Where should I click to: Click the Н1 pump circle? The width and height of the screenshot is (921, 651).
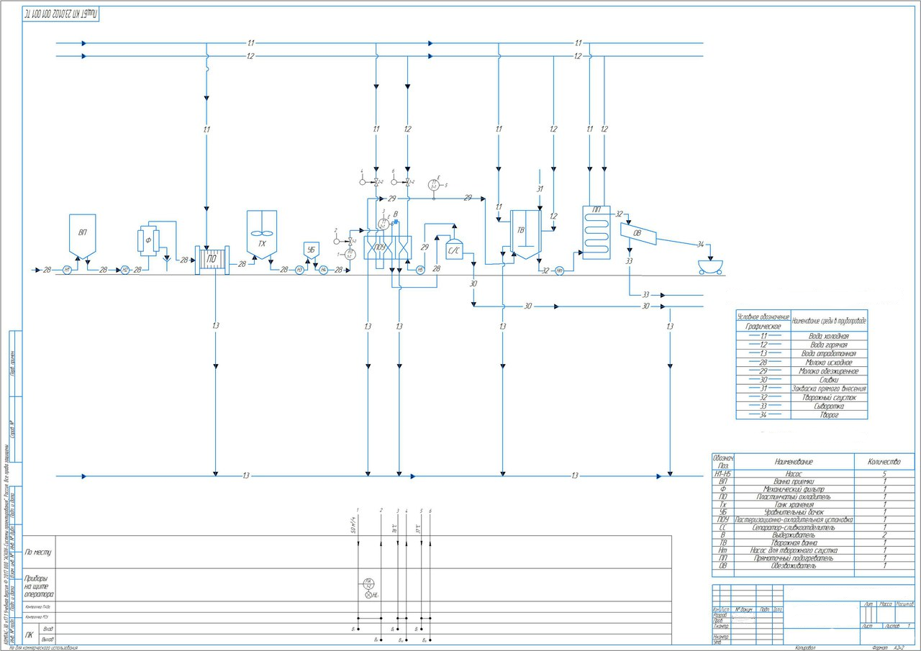click(x=68, y=270)
